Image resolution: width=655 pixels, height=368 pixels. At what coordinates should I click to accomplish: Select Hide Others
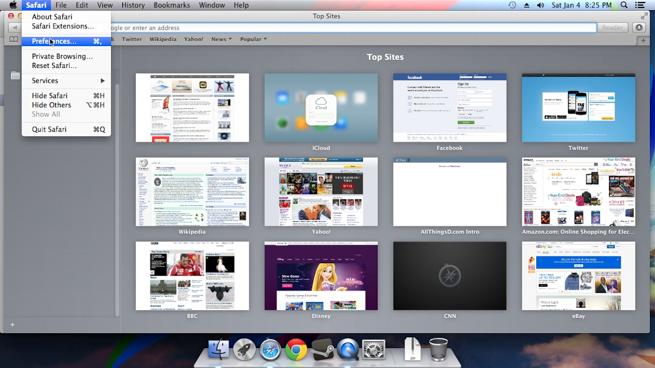click(x=66, y=105)
